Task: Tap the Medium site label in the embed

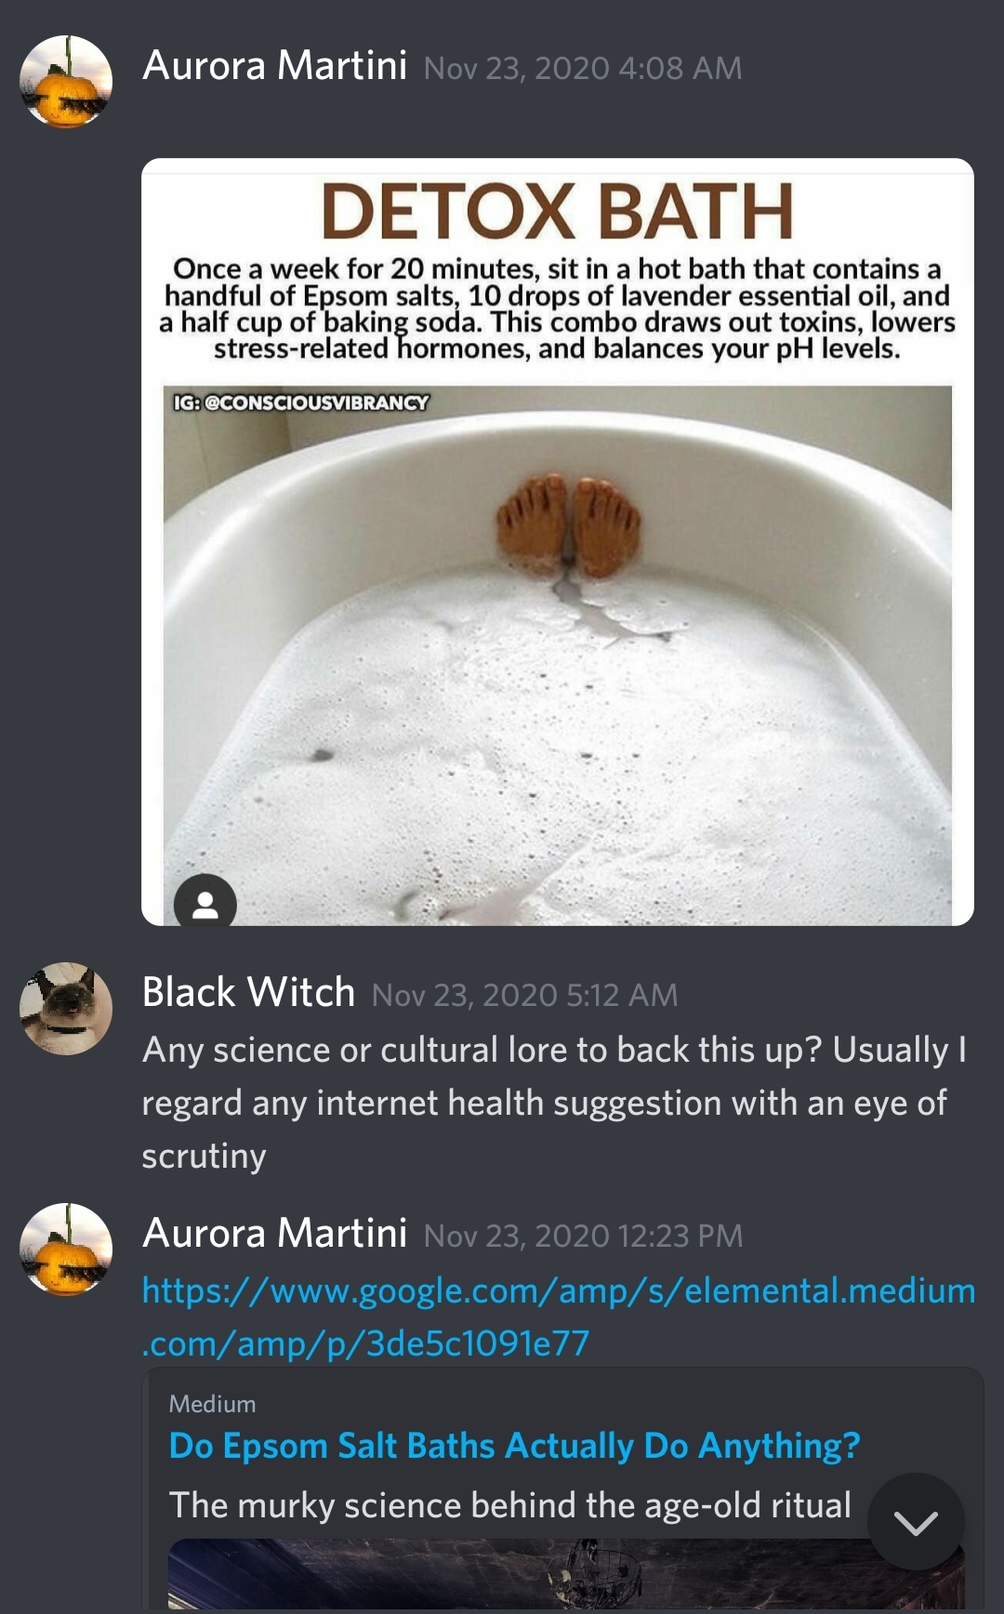Action: point(212,1404)
